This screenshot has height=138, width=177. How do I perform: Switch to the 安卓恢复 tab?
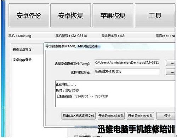(x=70, y=15)
